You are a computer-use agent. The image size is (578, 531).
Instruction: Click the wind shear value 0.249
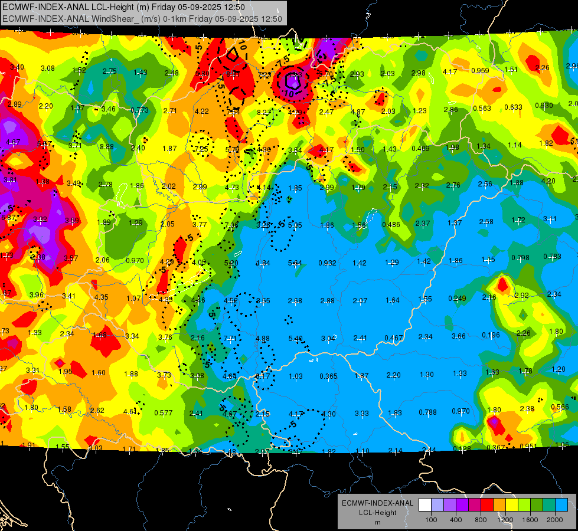(x=457, y=299)
